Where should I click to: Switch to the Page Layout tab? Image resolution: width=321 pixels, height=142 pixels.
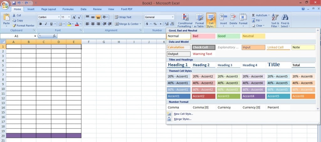[49, 9]
